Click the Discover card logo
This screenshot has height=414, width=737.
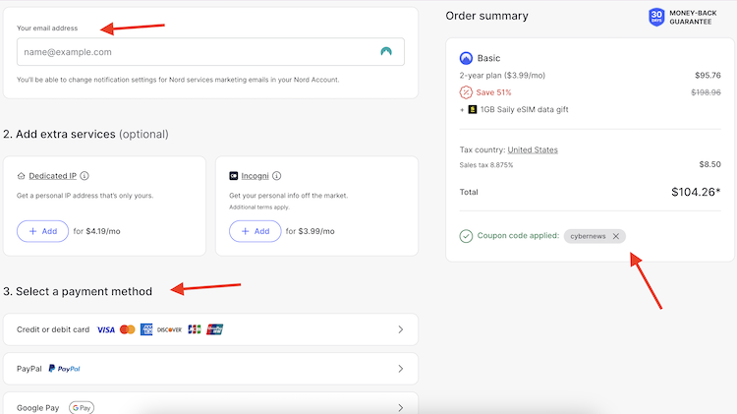pyautogui.click(x=169, y=329)
